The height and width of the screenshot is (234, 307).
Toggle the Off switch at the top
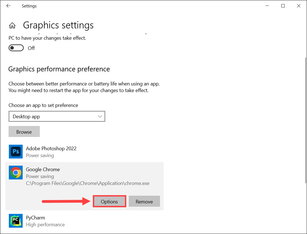click(x=15, y=48)
